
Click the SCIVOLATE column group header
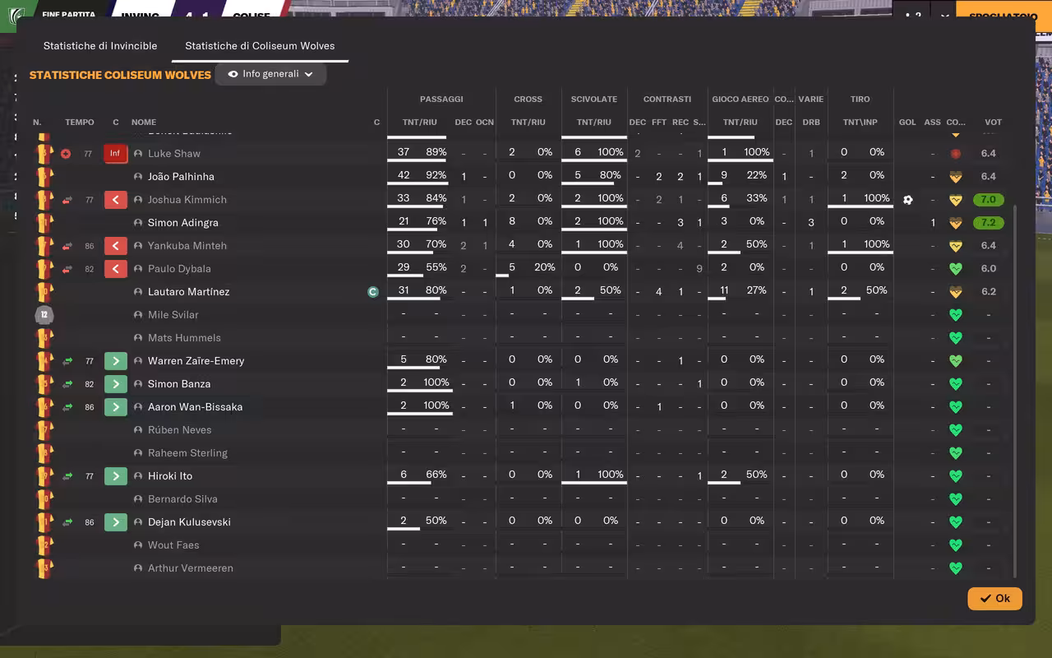594,100
